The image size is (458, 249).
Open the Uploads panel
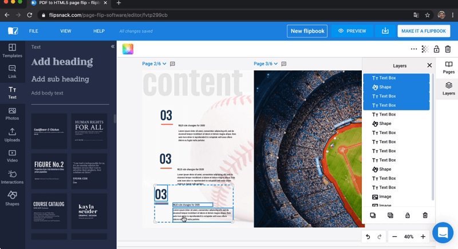point(12,135)
